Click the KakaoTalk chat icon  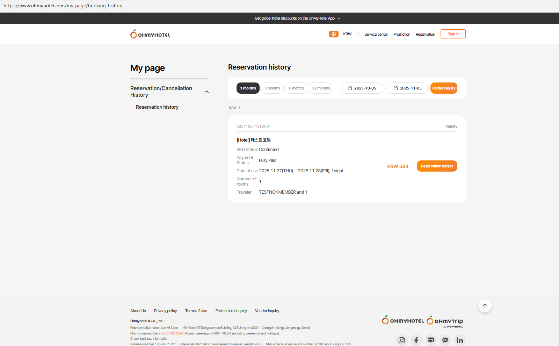[x=445, y=340]
